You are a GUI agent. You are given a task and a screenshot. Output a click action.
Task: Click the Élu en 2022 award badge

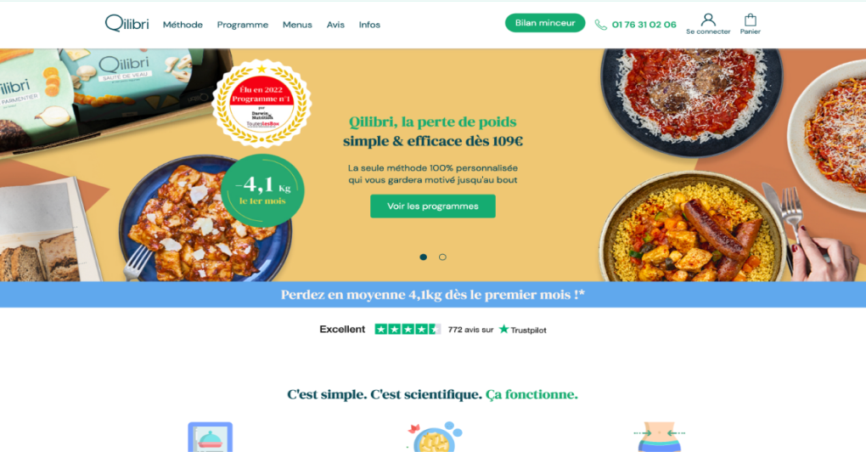[261, 104]
